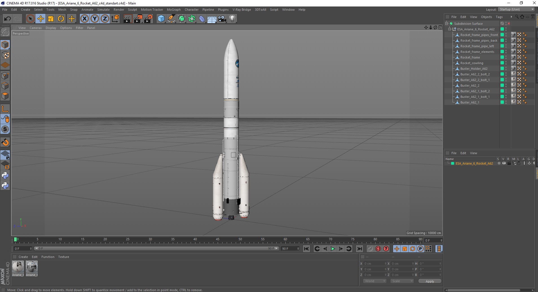Activate the Rotate tool

[x=61, y=19]
